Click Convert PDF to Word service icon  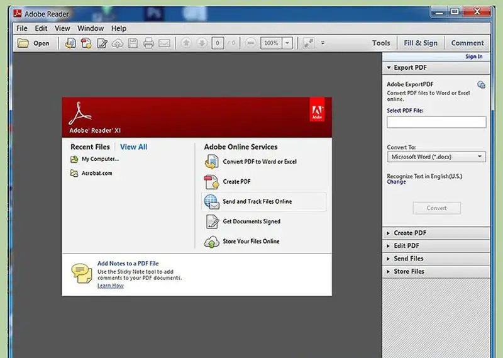[211, 162]
